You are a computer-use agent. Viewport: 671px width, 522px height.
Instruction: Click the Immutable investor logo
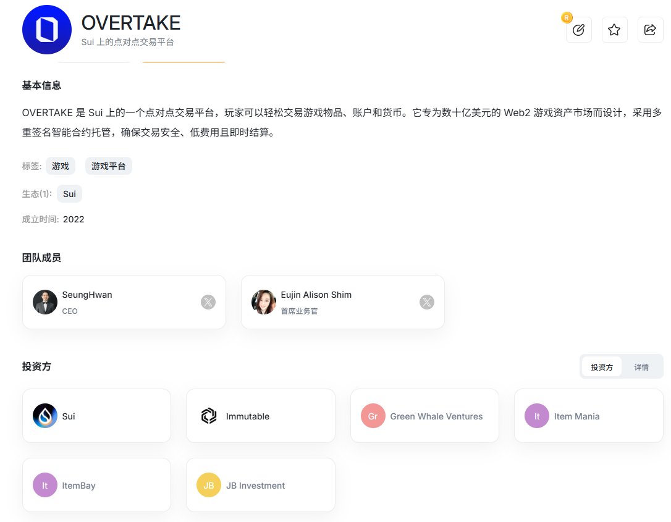209,416
